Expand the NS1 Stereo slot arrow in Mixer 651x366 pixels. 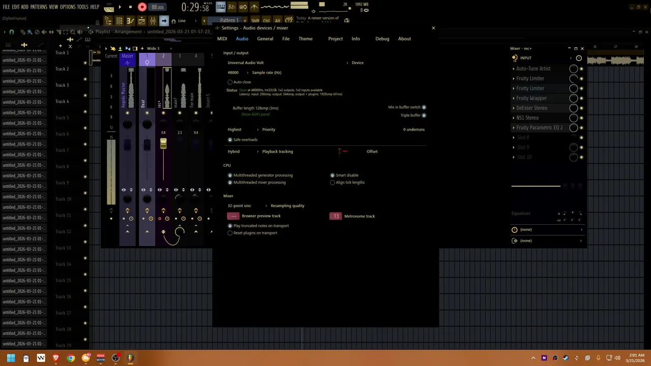pyautogui.click(x=514, y=118)
